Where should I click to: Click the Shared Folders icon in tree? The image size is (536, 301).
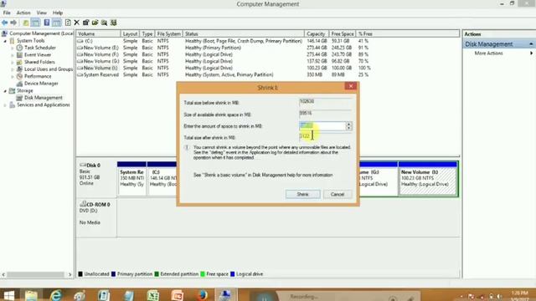tap(19, 62)
